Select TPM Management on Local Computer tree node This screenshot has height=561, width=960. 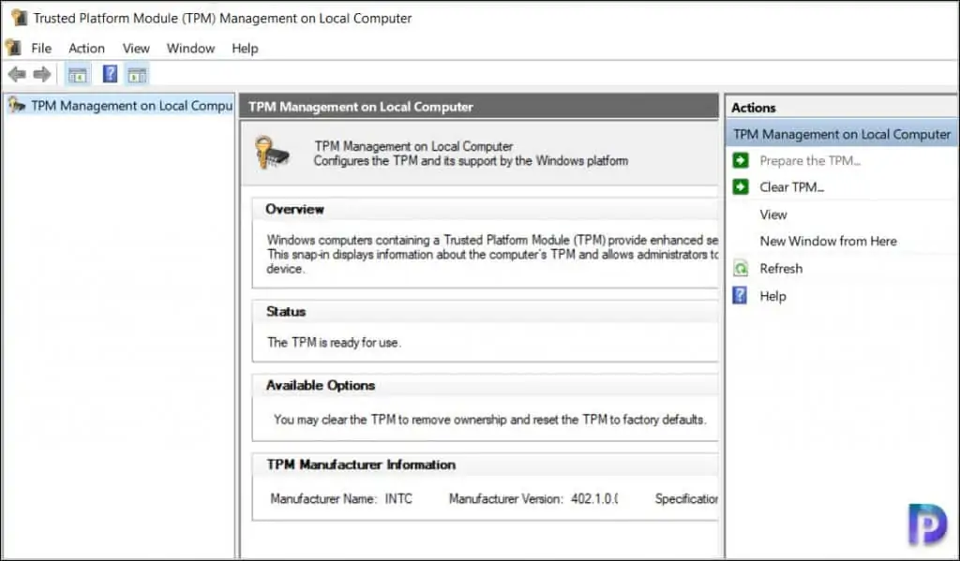tap(120, 105)
